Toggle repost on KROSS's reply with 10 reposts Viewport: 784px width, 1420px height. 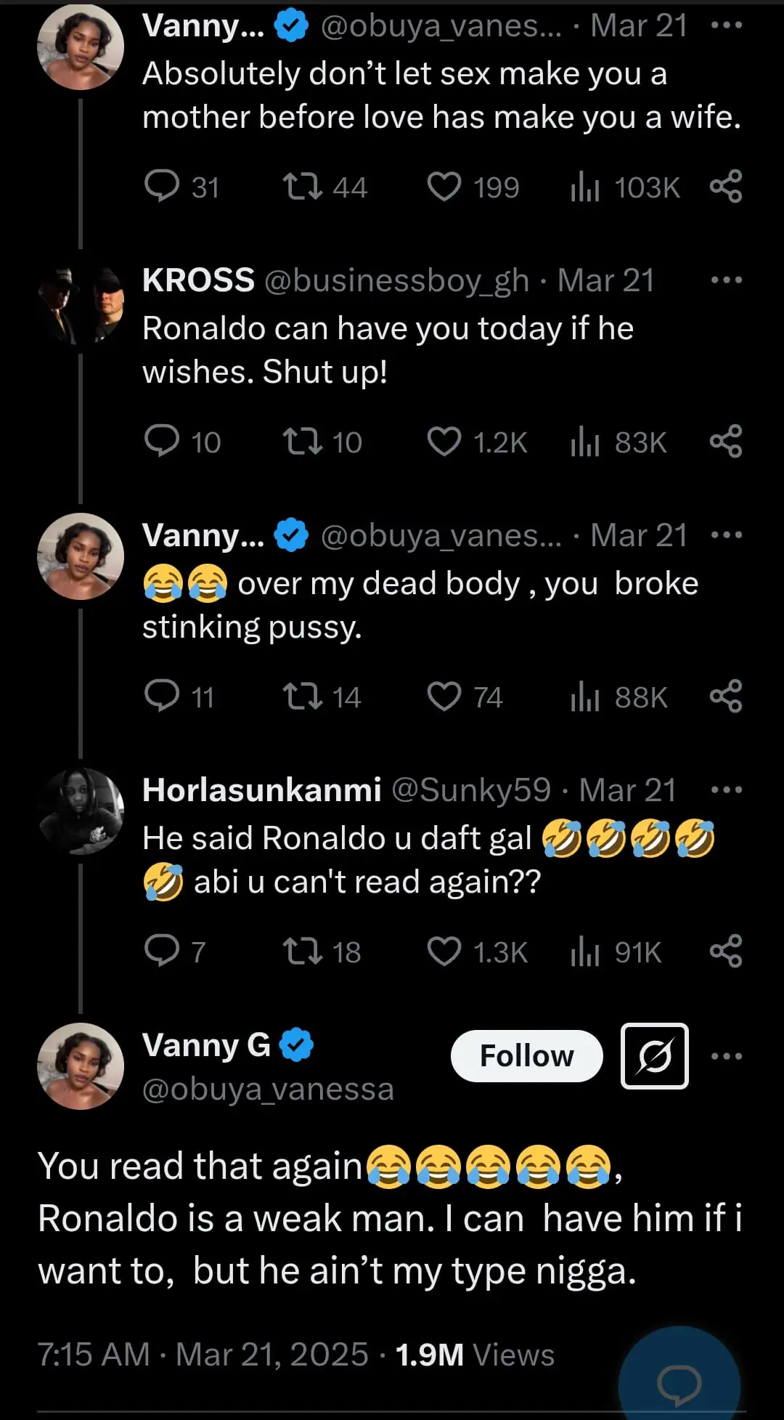point(303,442)
